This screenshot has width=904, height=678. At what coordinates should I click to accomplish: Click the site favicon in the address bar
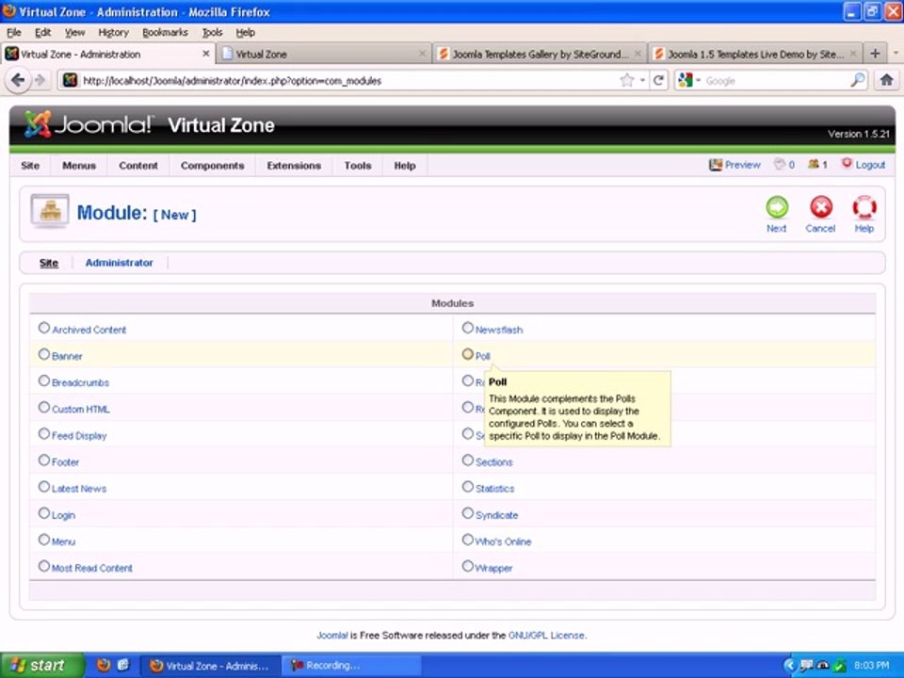(70, 80)
